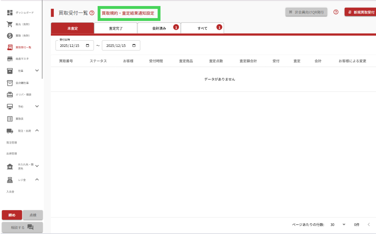Switch to the 会計済み tab
Viewport: 376px width, 234px height.
(x=159, y=28)
